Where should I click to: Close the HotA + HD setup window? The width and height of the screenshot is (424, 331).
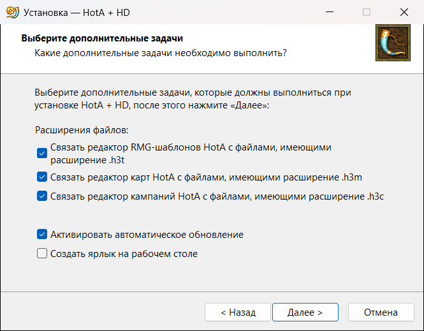coord(404,12)
